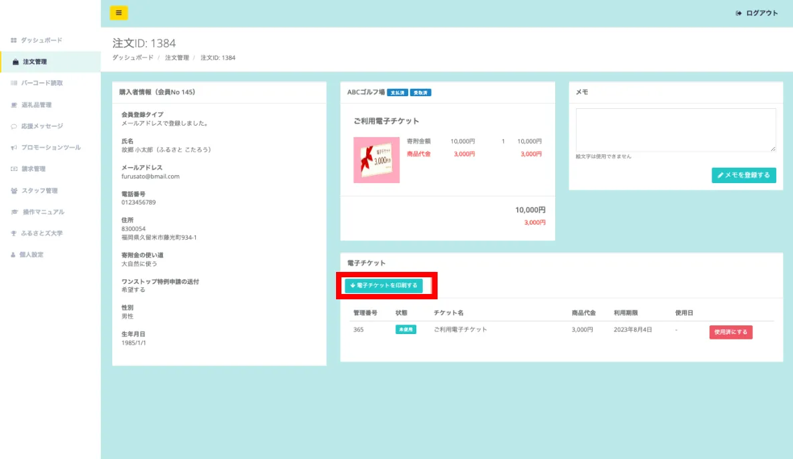793x459 pixels.
Task: Click the 応援メッセージ speech bubble icon
Action: coord(13,126)
